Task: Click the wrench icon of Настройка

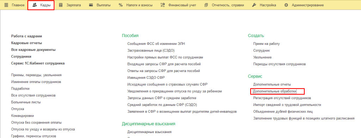Action: click(254, 5)
